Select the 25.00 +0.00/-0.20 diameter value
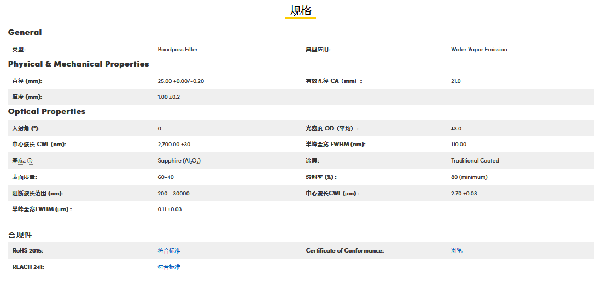The image size is (597, 282). pos(180,81)
